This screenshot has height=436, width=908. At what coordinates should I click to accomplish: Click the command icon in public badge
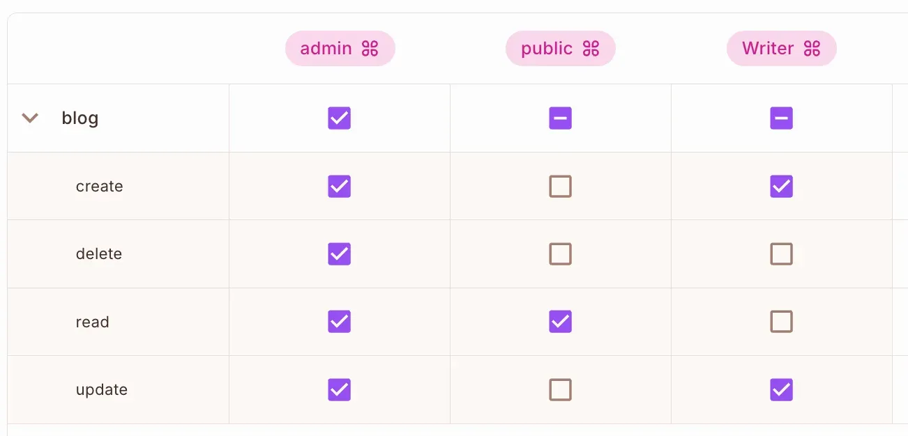(591, 49)
